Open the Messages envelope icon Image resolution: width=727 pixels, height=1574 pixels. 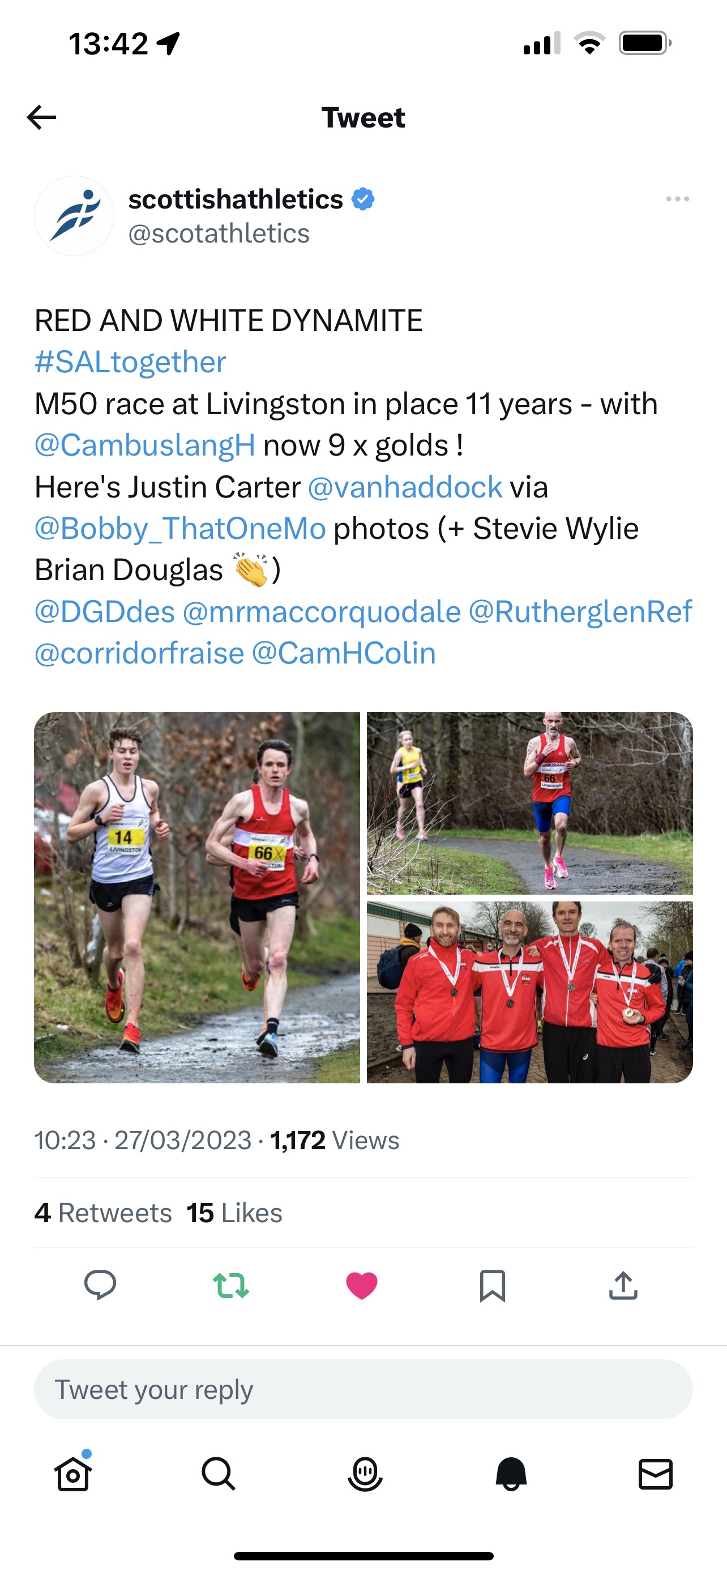[656, 1474]
